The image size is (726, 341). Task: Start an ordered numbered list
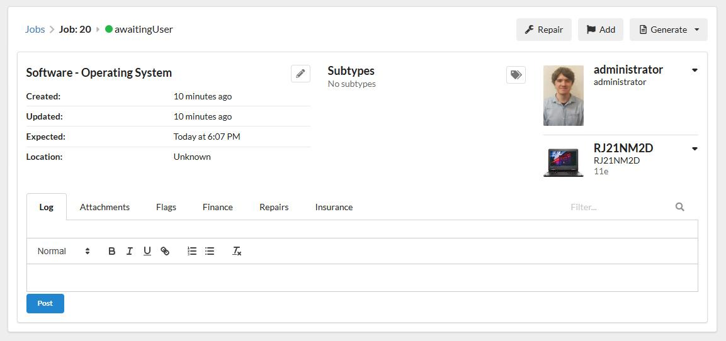tap(192, 251)
